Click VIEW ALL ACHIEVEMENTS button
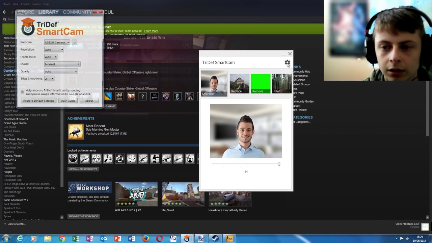The image size is (432, 243). 83,169
